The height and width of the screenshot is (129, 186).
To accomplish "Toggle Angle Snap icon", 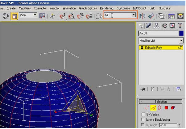I will [x=72, y=16].
